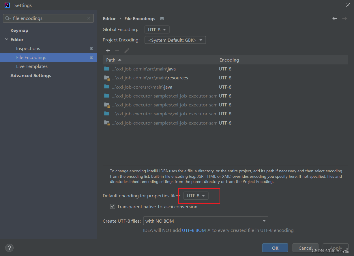
Task: Select the xxl-job-core\src\main\java path row
Action: [x=160, y=87]
